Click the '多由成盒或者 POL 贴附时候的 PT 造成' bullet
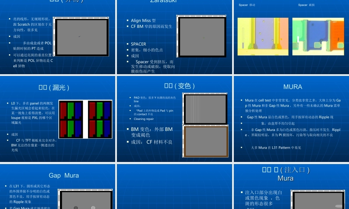The image size is (349, 209). point(32,46)
